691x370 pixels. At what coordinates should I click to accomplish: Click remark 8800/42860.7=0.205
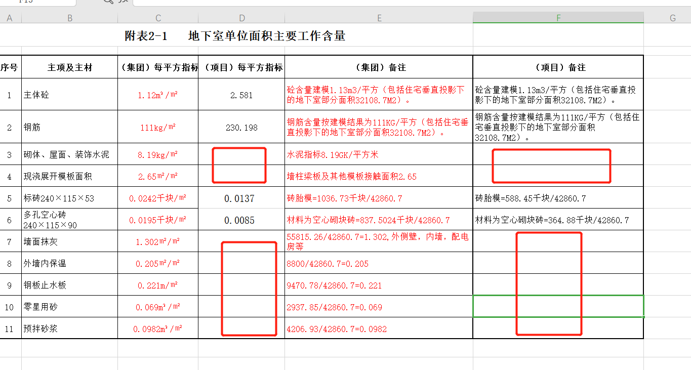click(x=328, y=264)
